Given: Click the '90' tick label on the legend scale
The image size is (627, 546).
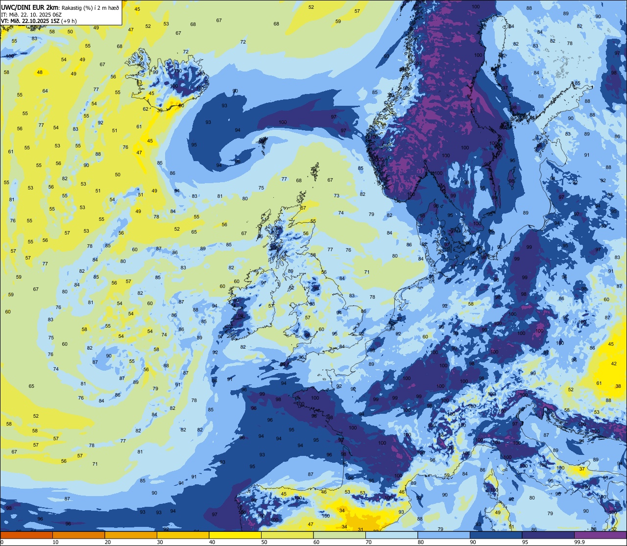Looking at the screenshot, I should (473, 542).
